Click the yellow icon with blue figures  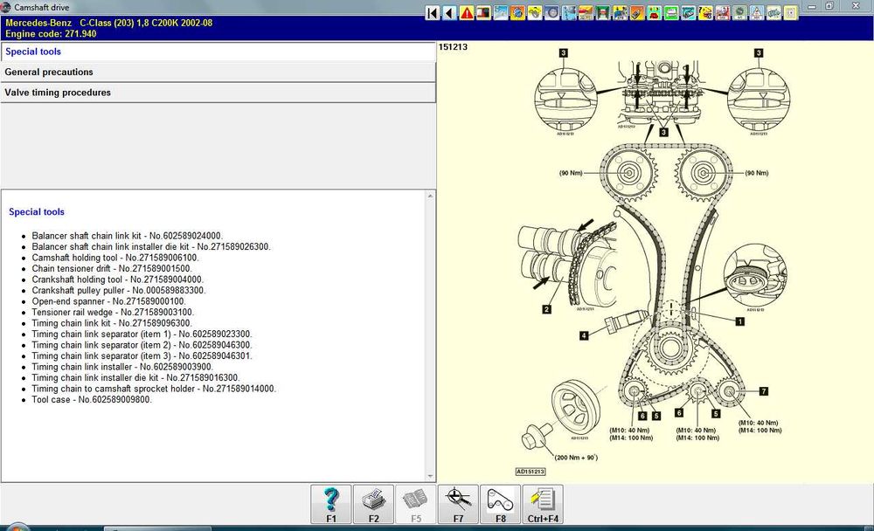click(x=621, y=13)
